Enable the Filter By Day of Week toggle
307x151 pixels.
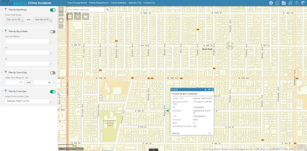(x=53, y=32)
